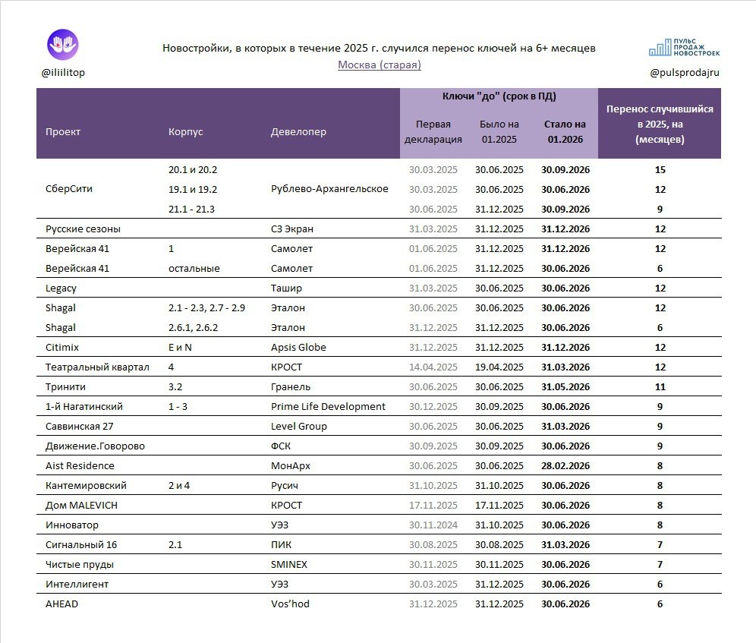Select the Aist Residence row
Screen dimensions: 756x643
(x=379, y=465)
